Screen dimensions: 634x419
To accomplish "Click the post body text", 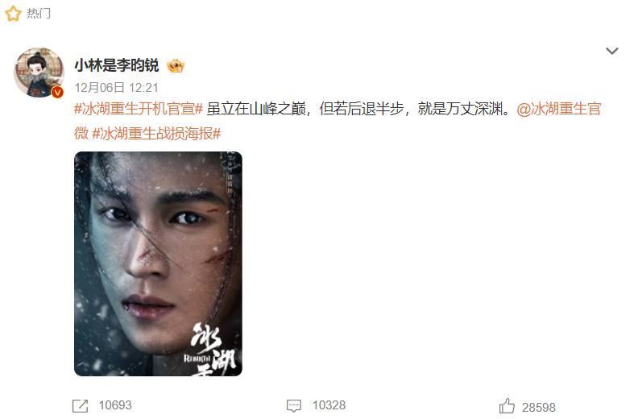I will [359, 110].
